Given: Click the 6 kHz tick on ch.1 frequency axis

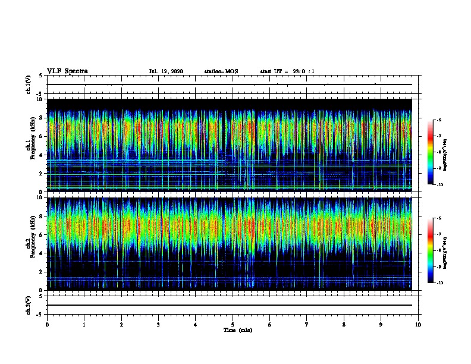Looking at the screenshot, I should pyautogui.click(x=42, y=136).
